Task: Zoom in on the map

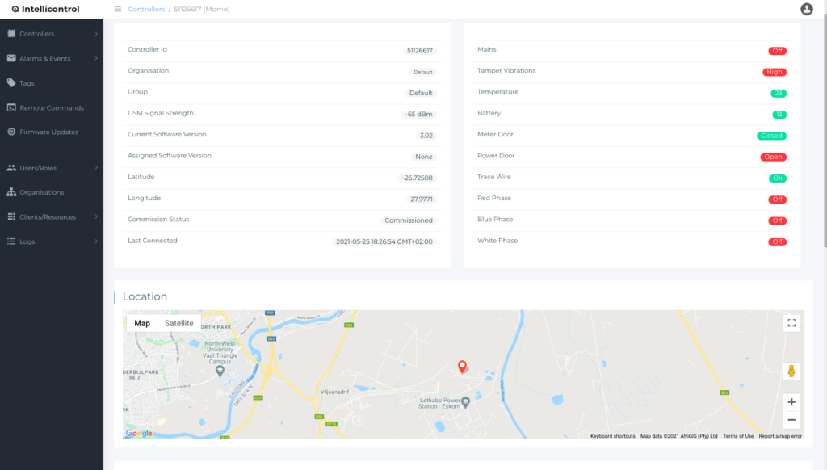Action: tap(791, 402)
